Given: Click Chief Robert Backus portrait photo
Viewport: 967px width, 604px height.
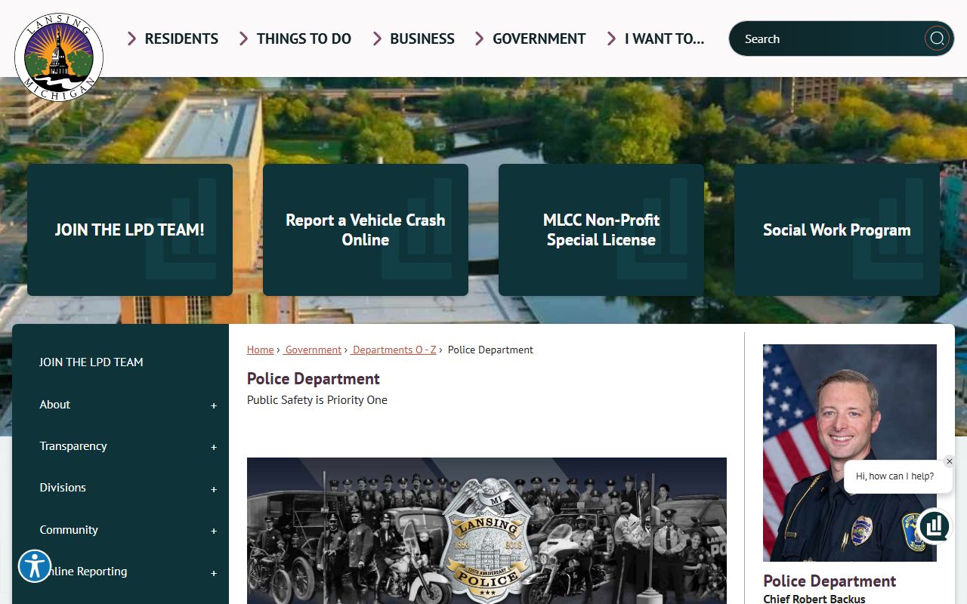Looking at the screenshot, I should (x=850, y=453).
